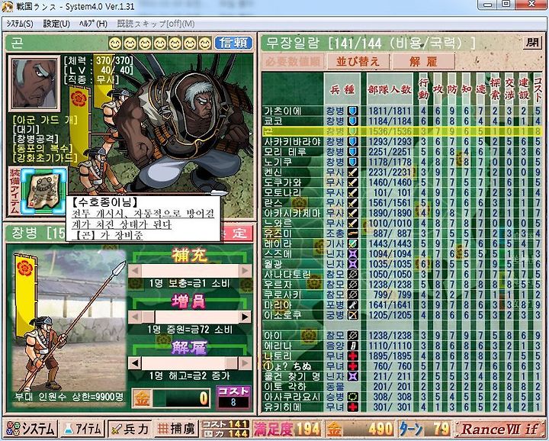
Task: Select 사카키바라야 row
Action: point(402,141)
